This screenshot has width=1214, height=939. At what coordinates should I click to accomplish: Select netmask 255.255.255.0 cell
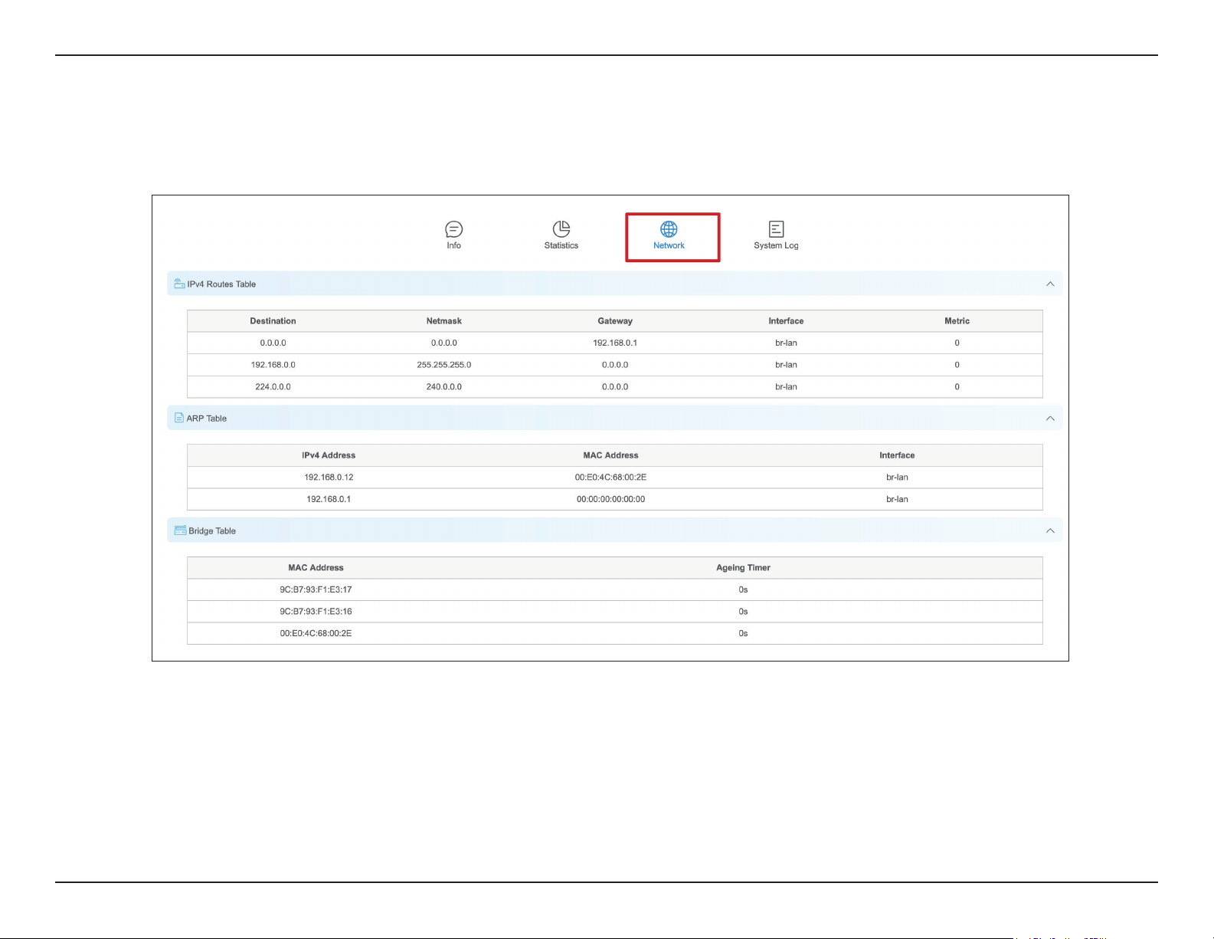click(444, 365)
